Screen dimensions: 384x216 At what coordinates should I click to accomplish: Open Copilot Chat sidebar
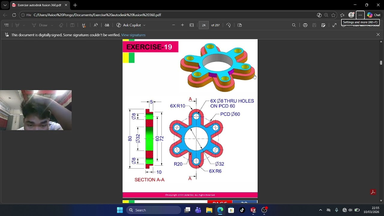(x=373, y=15)
